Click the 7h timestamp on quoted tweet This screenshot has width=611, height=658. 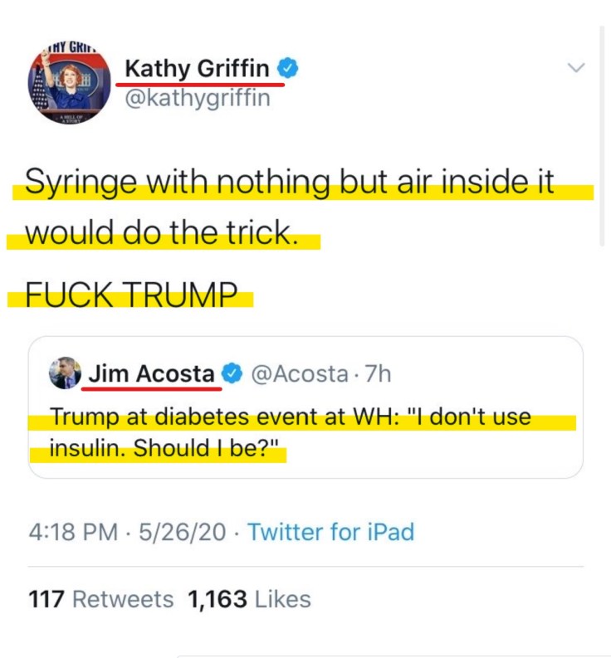pyautogui.click(x=378, y=374)
